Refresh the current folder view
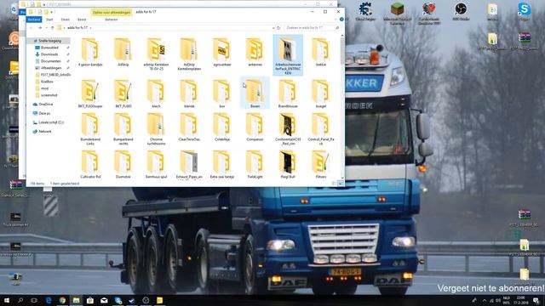Viewport: 545px width, 306px height. pyautogui.click(x=278, y=28)
